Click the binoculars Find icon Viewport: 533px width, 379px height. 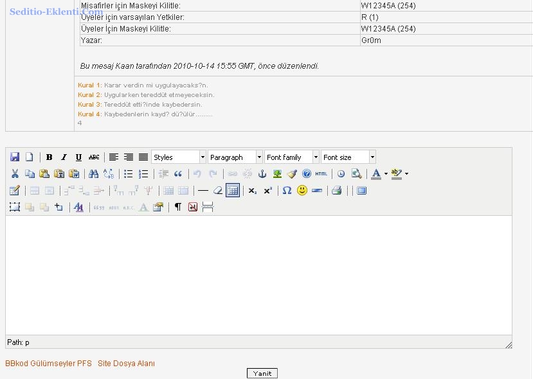pos(93,174)
